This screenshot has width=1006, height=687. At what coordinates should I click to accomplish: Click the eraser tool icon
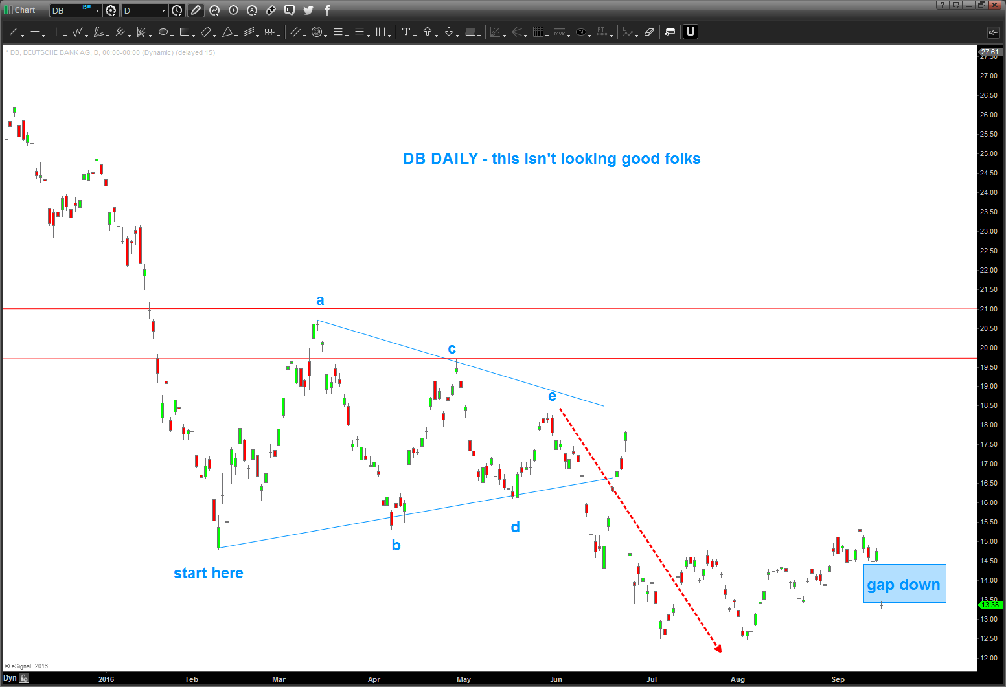(649, 32)
